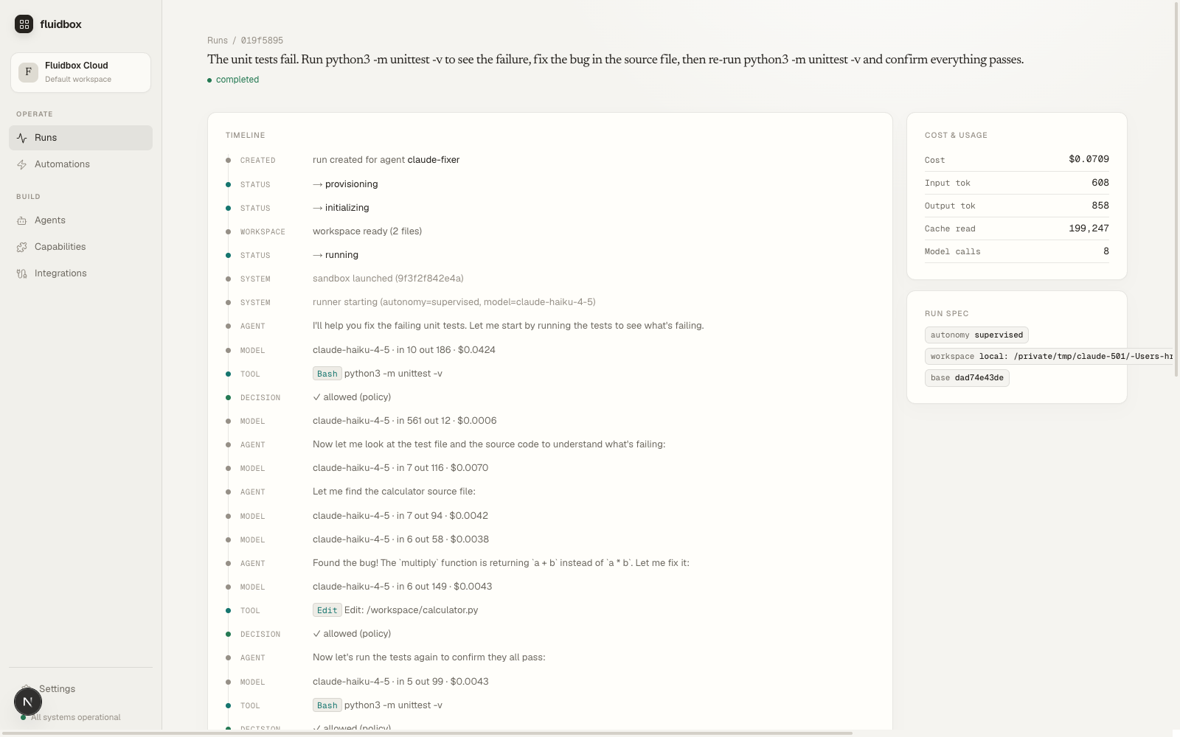Click the round N badge icon
The width and height of the screenshot is (1180, 737).
[28, 702]
